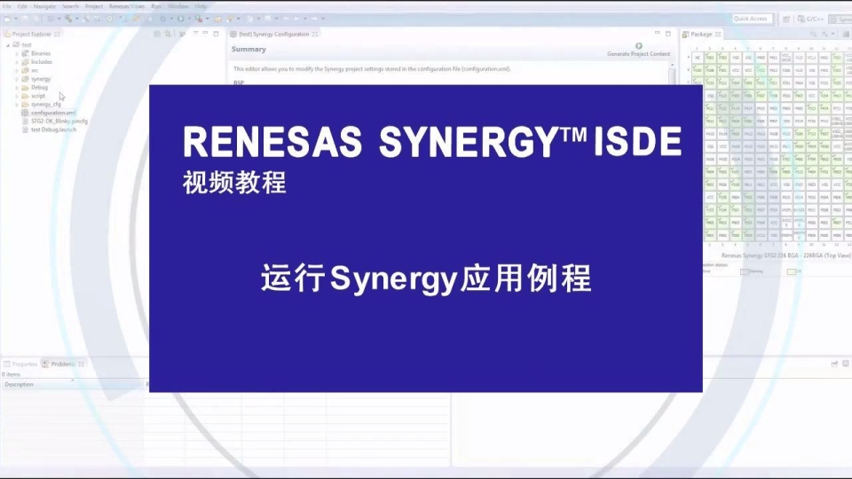
Task: Click the Forward navigation arrow in toolbar
Action: [x=314, y=19]
